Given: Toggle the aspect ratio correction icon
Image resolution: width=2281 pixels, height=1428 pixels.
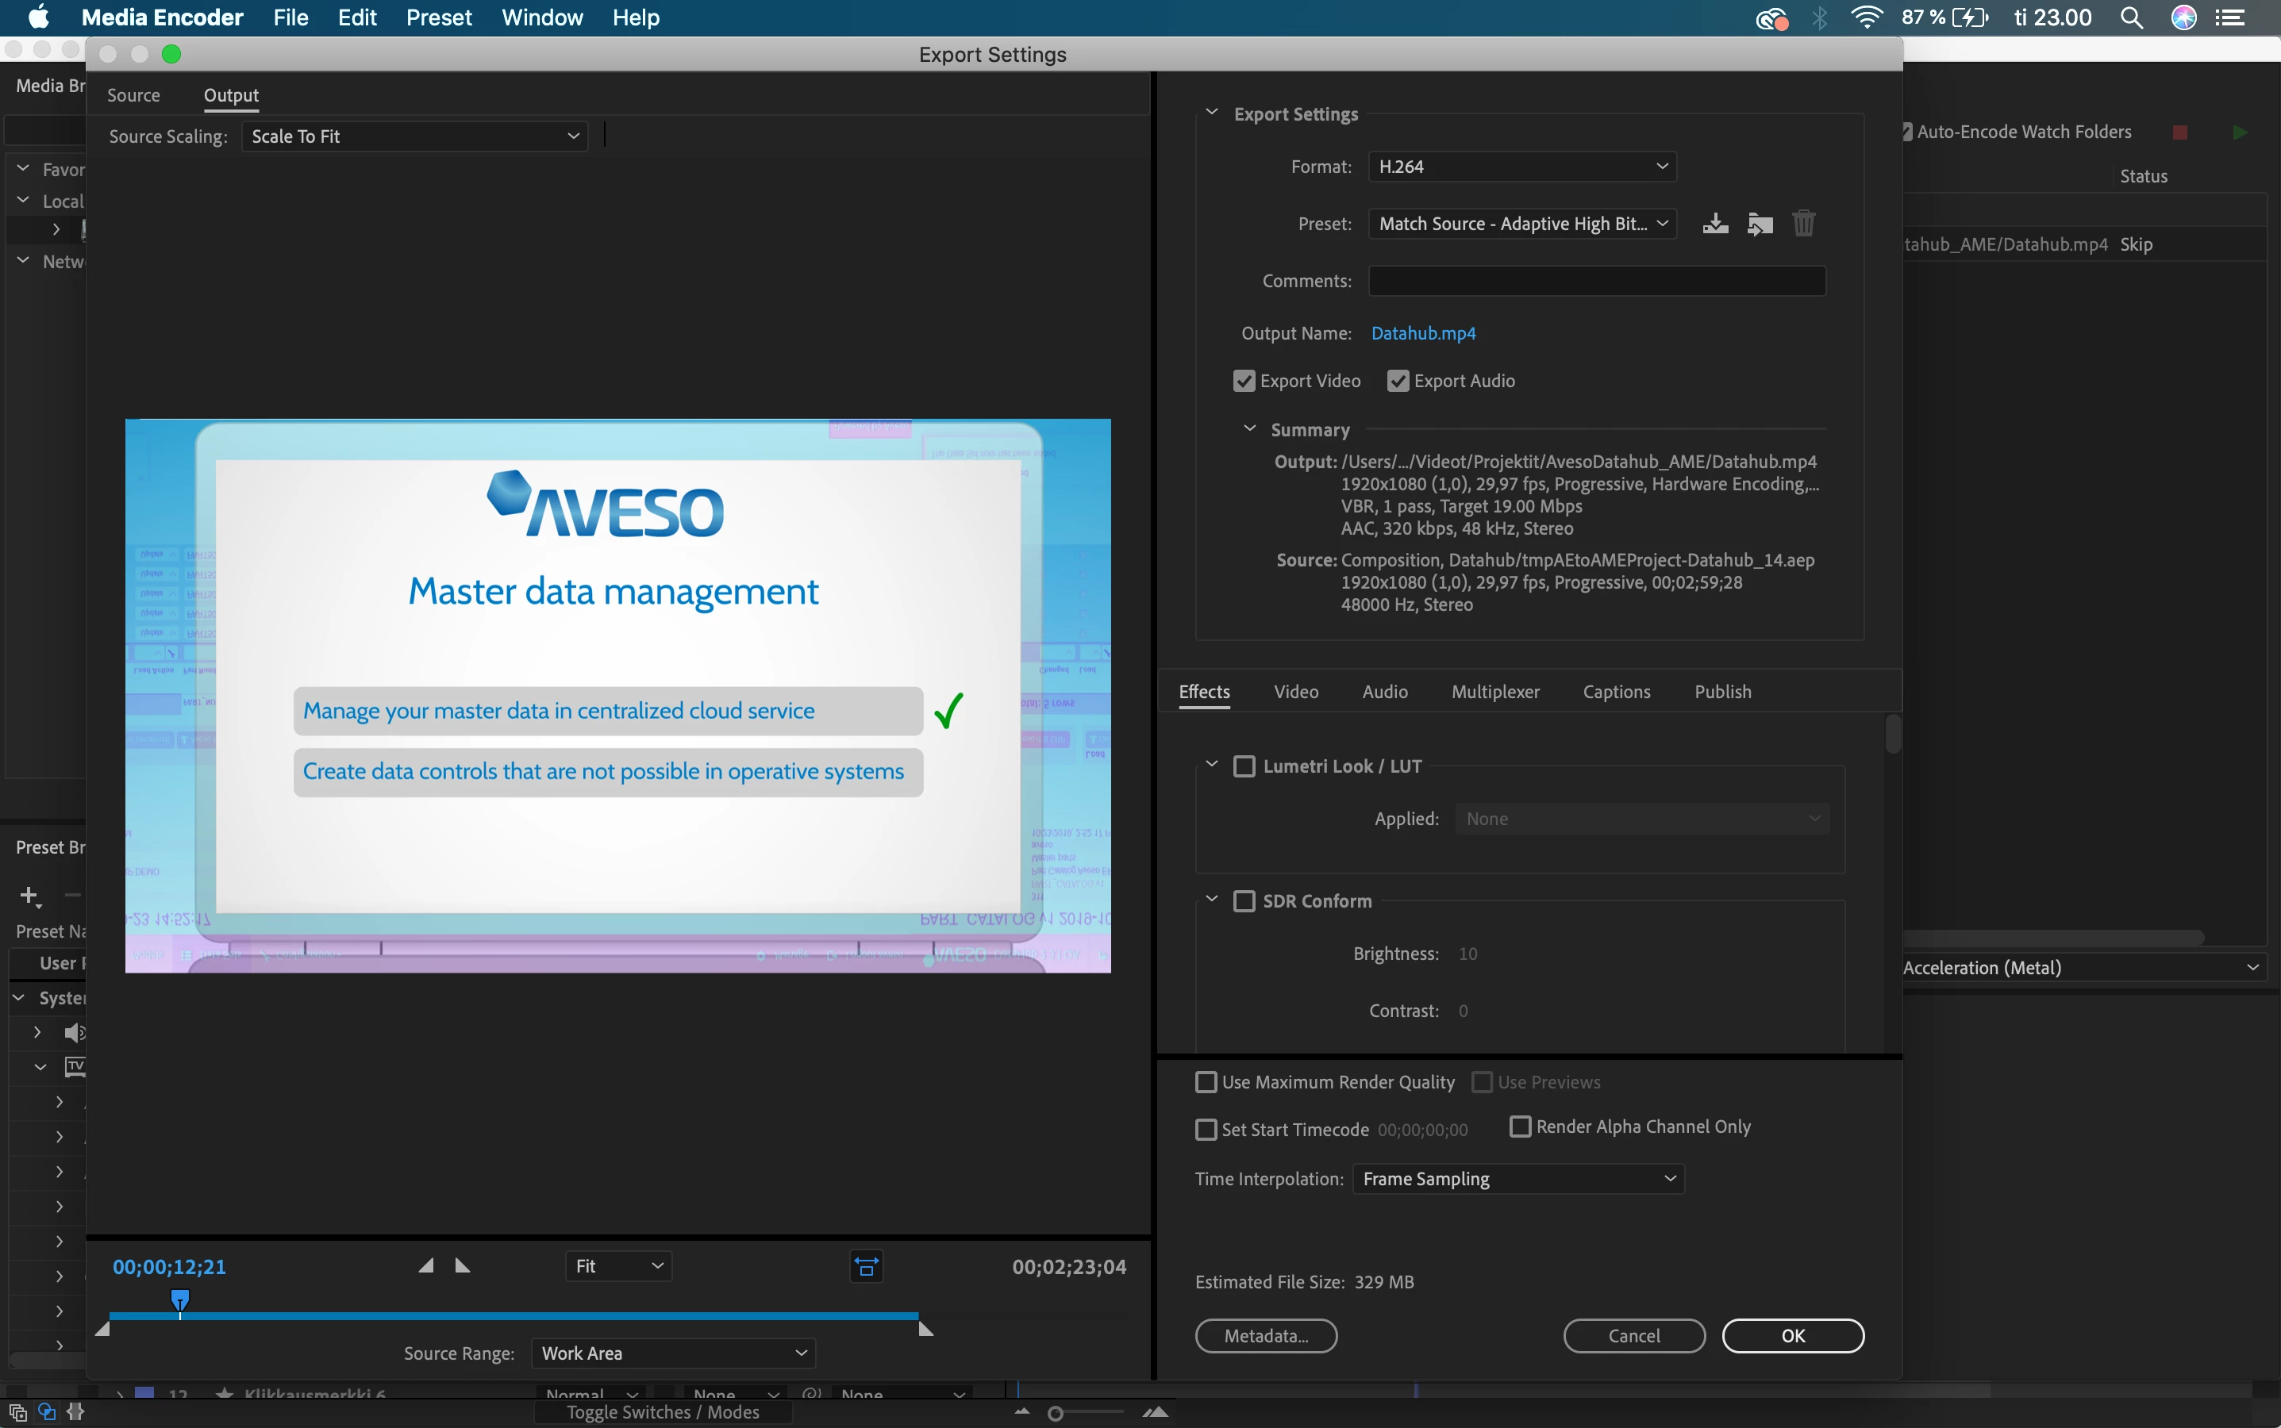Looking at the screenshot, I should 866,1266.
